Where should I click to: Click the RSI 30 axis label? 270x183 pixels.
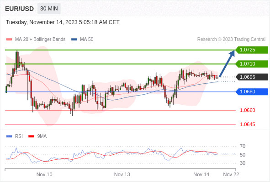(x=243, y=163)
